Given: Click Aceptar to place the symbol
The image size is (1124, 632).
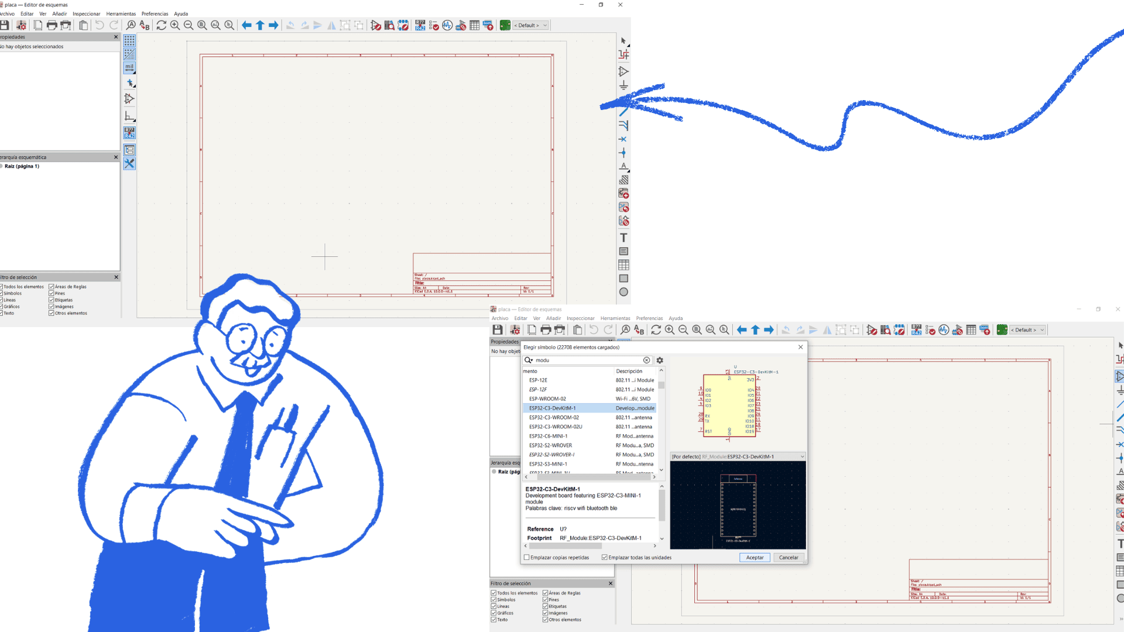Looking at the screenshot, I should [755, 558].
